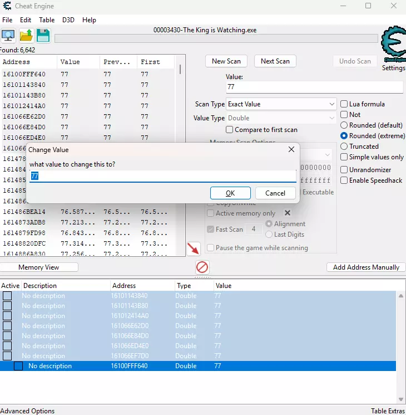This screenshot has height=415, width=406.
Task: Open the Scan Type dropdown
Action: tap(281, 104)
